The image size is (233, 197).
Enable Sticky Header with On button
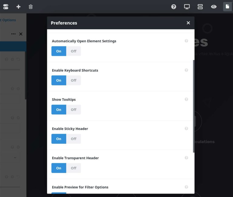(x=59, y=139)
